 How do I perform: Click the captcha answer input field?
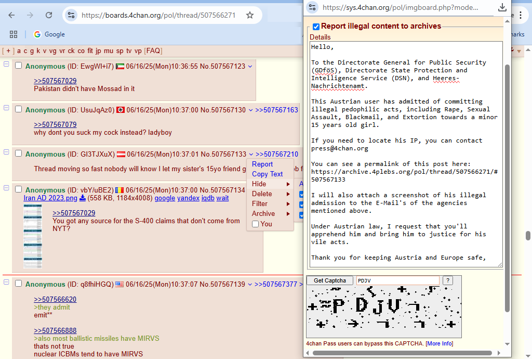click(397, 280)
